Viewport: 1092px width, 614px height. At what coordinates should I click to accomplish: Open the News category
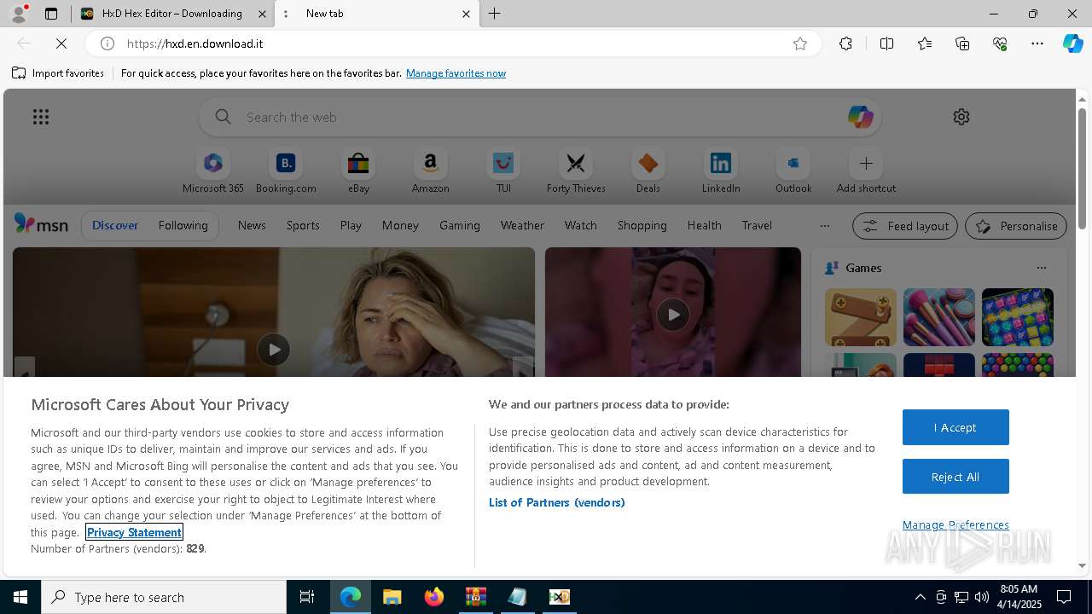(x=252, y=225)
